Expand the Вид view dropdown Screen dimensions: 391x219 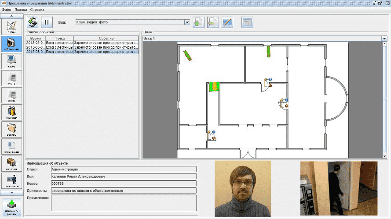pos(187,22)
